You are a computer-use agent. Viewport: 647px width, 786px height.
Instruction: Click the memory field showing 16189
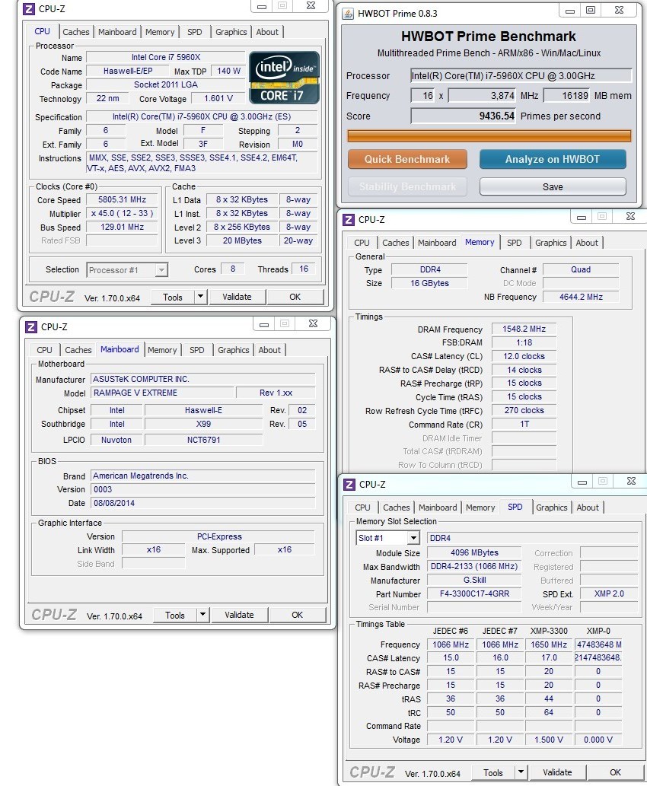[568, 95]
